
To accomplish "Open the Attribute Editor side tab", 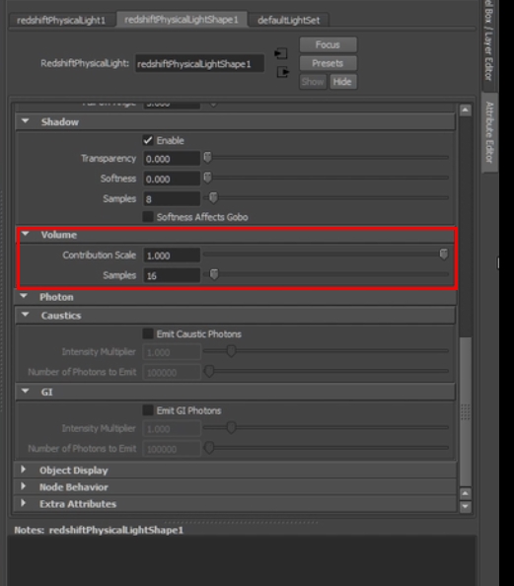I will 489,132.
